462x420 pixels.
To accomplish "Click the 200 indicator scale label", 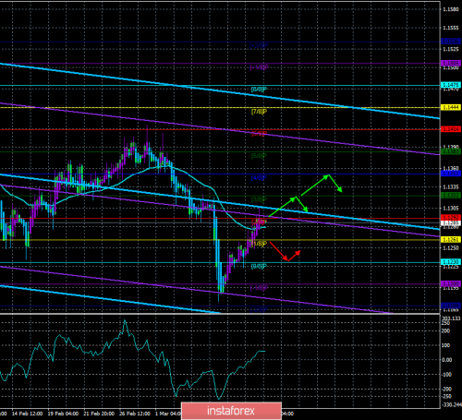I will 445,331.
